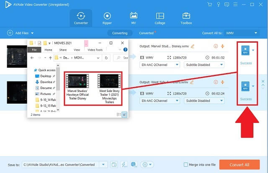This screenshot has height=173, width=268.
Task: Open the gear settings dropdown
Action: (147, 165)
